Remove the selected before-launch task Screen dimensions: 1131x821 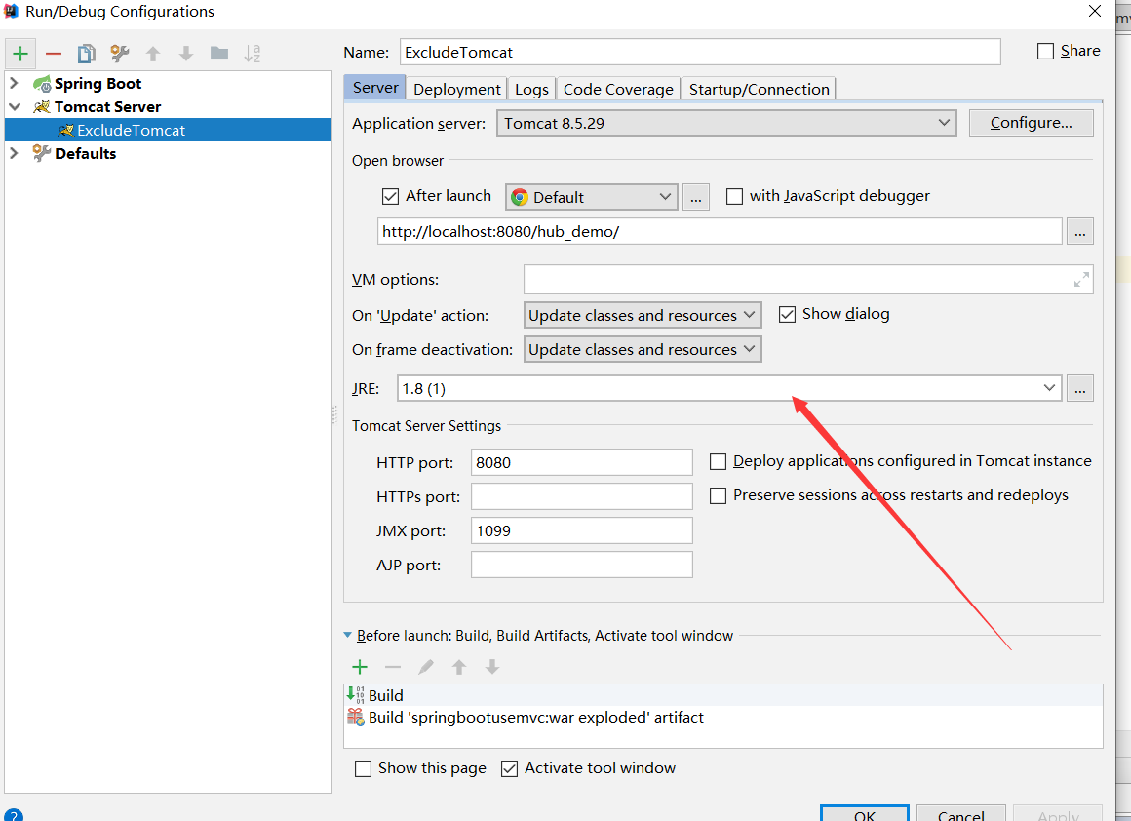click(x=392, y=667)
